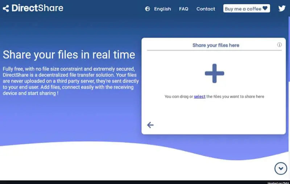The width and height of the screenshot is (290, 184).
Task: Open the FAQ page
Action: click(x=184, y=9)
